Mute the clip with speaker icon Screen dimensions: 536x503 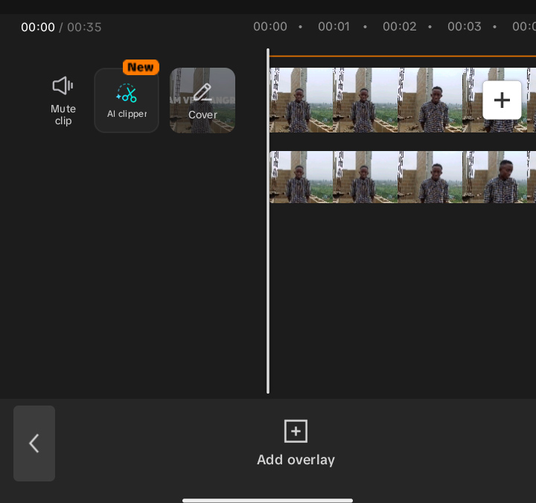point(63,100)
